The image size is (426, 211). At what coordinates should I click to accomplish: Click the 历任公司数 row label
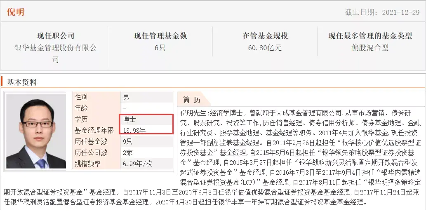tap(91, 152)
